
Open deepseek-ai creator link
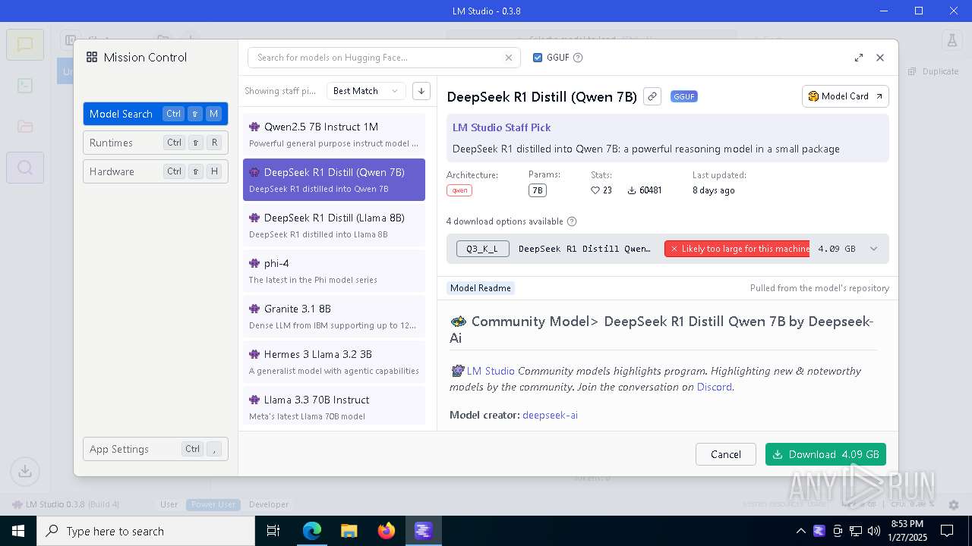pyautogui.click(x=550, y=415)
